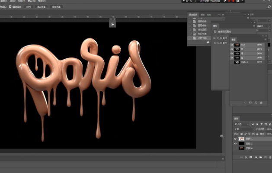Switch to the Layers panel tab
Screen dimensions: 272x173
[x=236, y=119]
